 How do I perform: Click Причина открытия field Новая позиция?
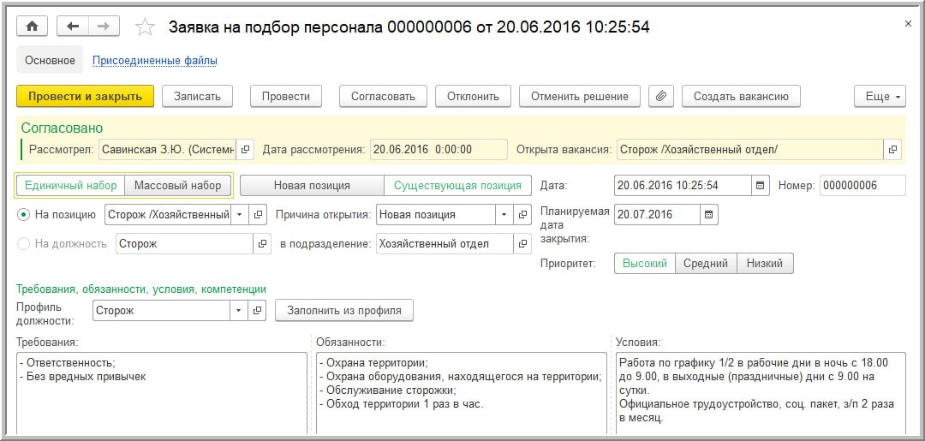pos(436,215)
